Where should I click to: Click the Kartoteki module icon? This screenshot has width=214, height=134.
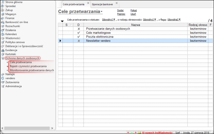tap(3, 54)
